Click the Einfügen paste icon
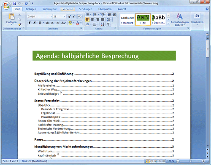This screenshot has height=165, width=211. pyautogui.click(x=11, y=16)
